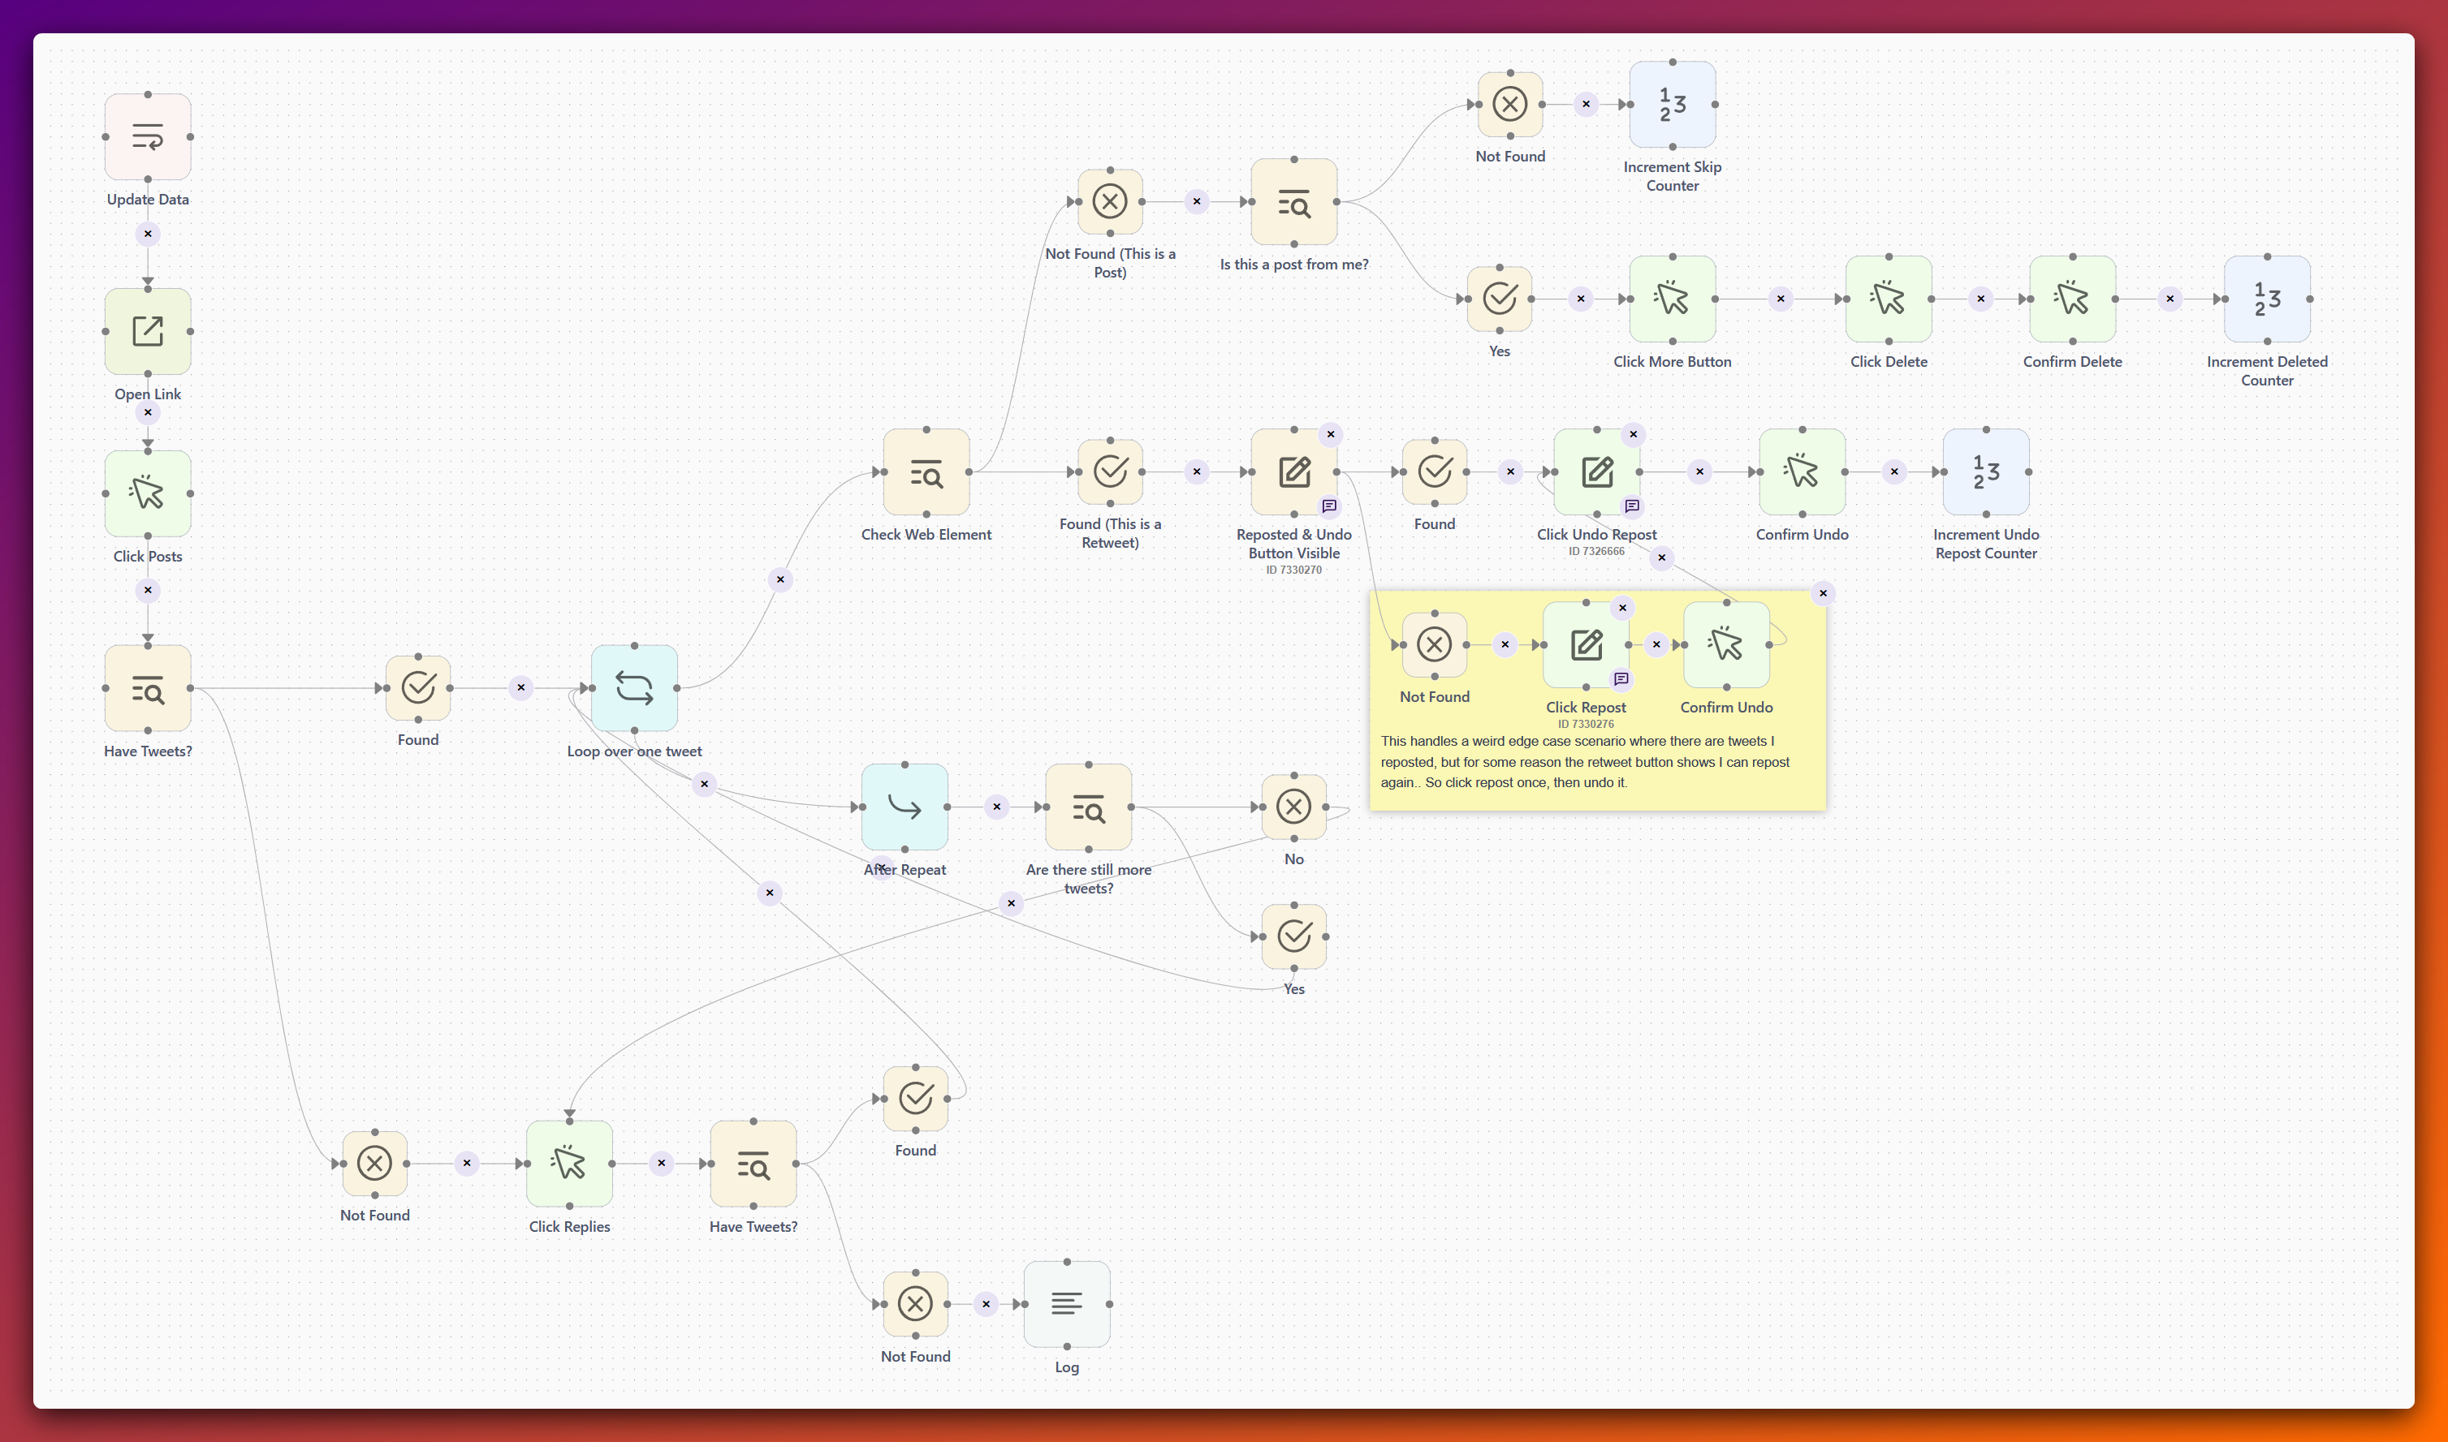The image size is (2448, 1442).
Task: Select the Increment Deleted Counter node
Action: (2266, 299)
